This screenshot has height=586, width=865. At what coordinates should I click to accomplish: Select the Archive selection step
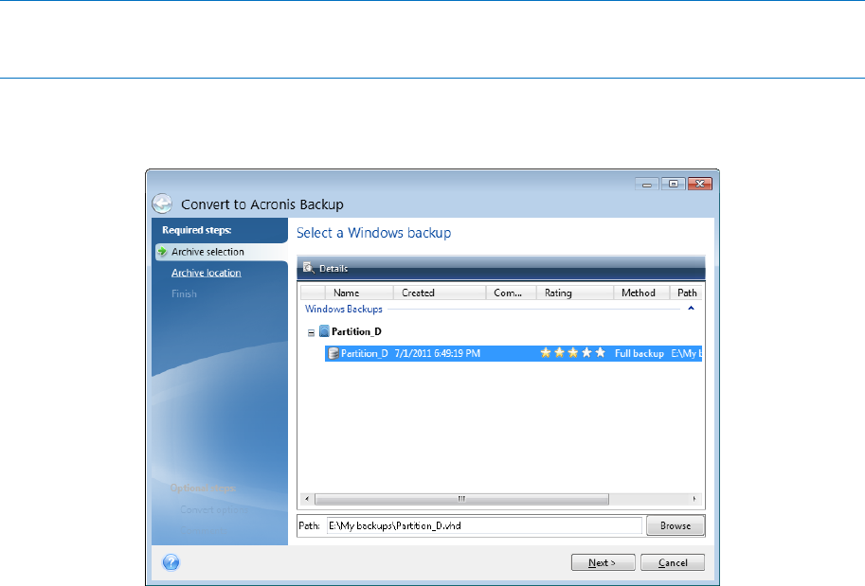tap(207, 252)
